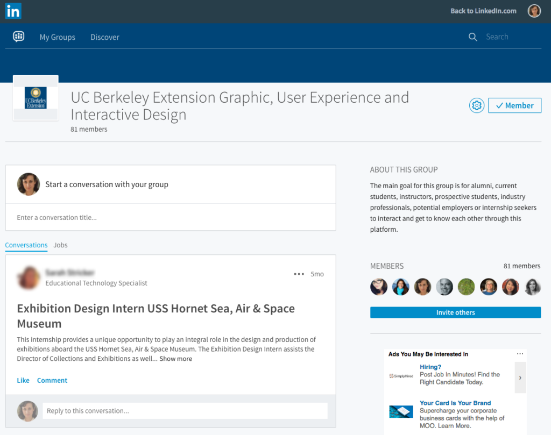Open group settings gear icon
Viewport: 551px width, 435px height.
coord(477,105)
